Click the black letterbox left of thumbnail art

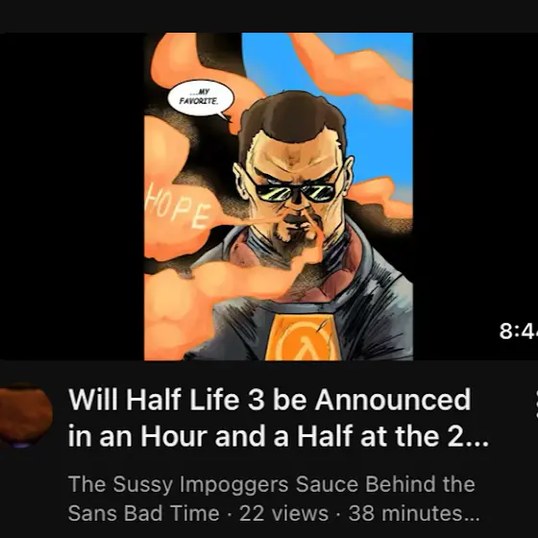[x=72, y=196]
